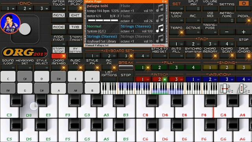Toggle the Pedal button
Viewport: 252px width, 142px height.
coord(243,20)
